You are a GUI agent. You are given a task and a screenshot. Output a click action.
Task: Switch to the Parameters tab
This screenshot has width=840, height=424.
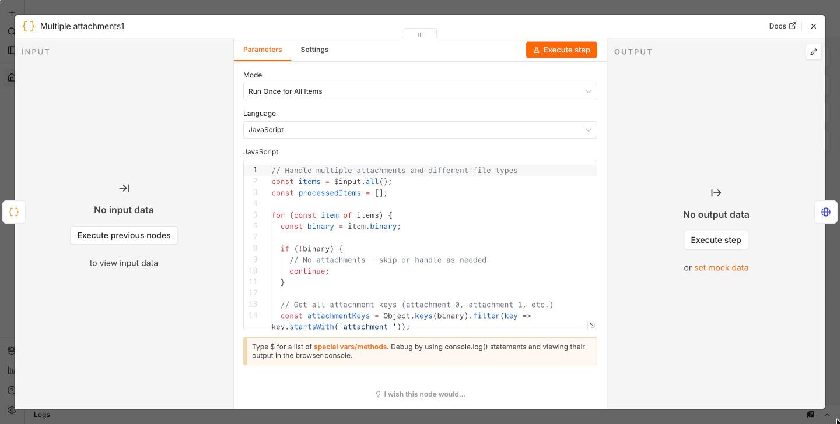click(x=262, y=50)
